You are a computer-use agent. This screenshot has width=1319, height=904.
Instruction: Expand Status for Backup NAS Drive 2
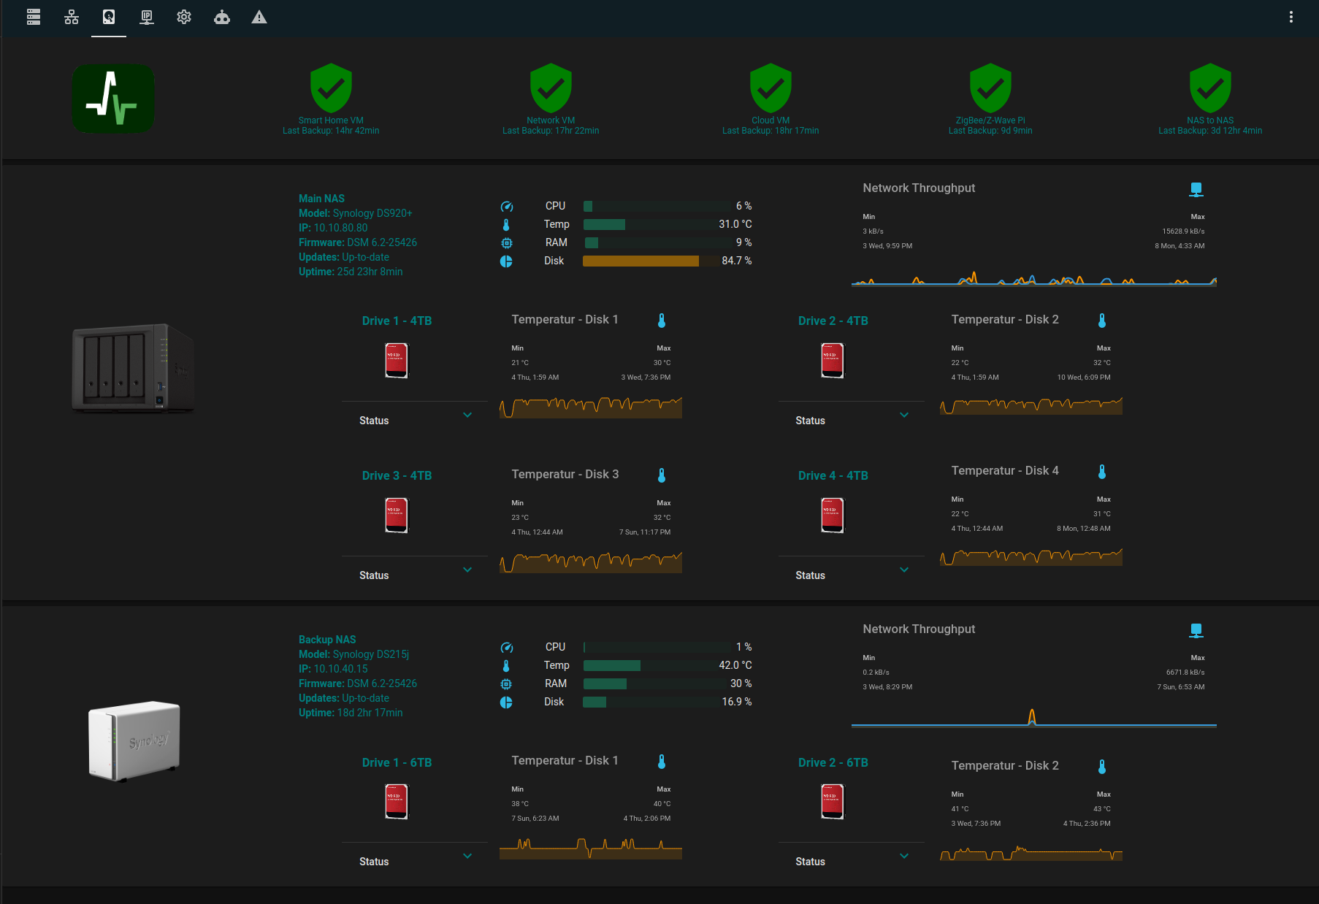903,857
